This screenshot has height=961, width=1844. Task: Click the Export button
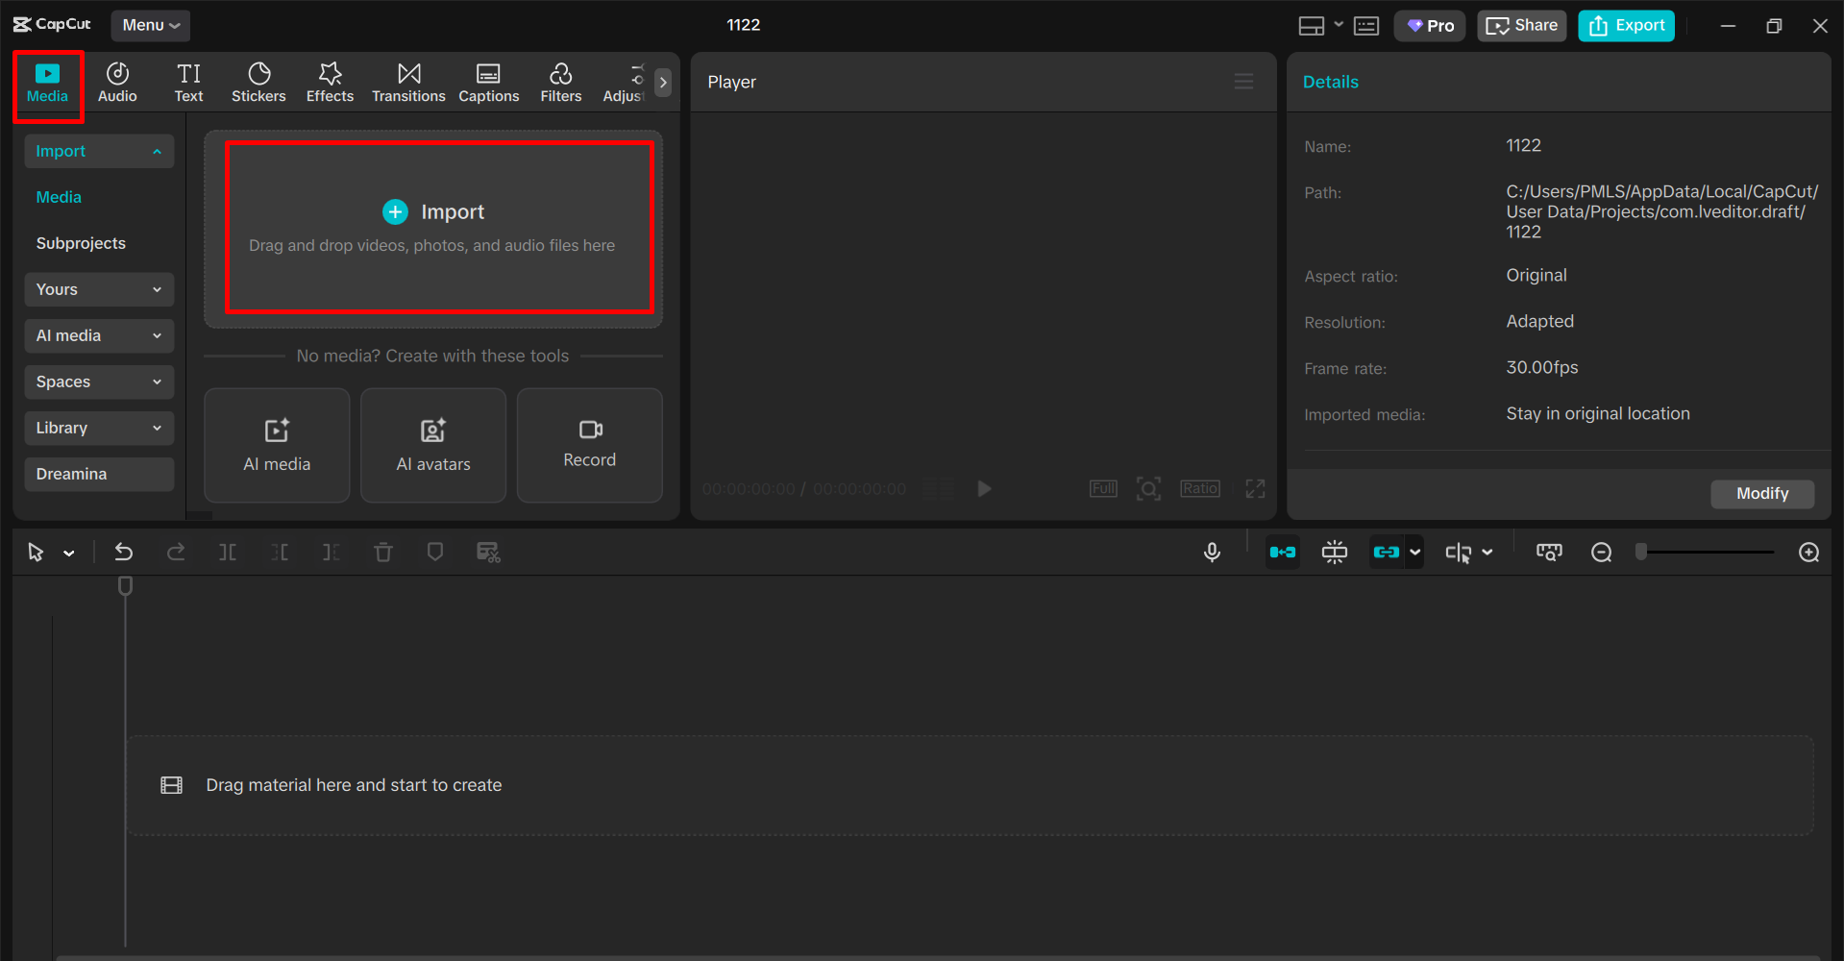(1625, 25)
